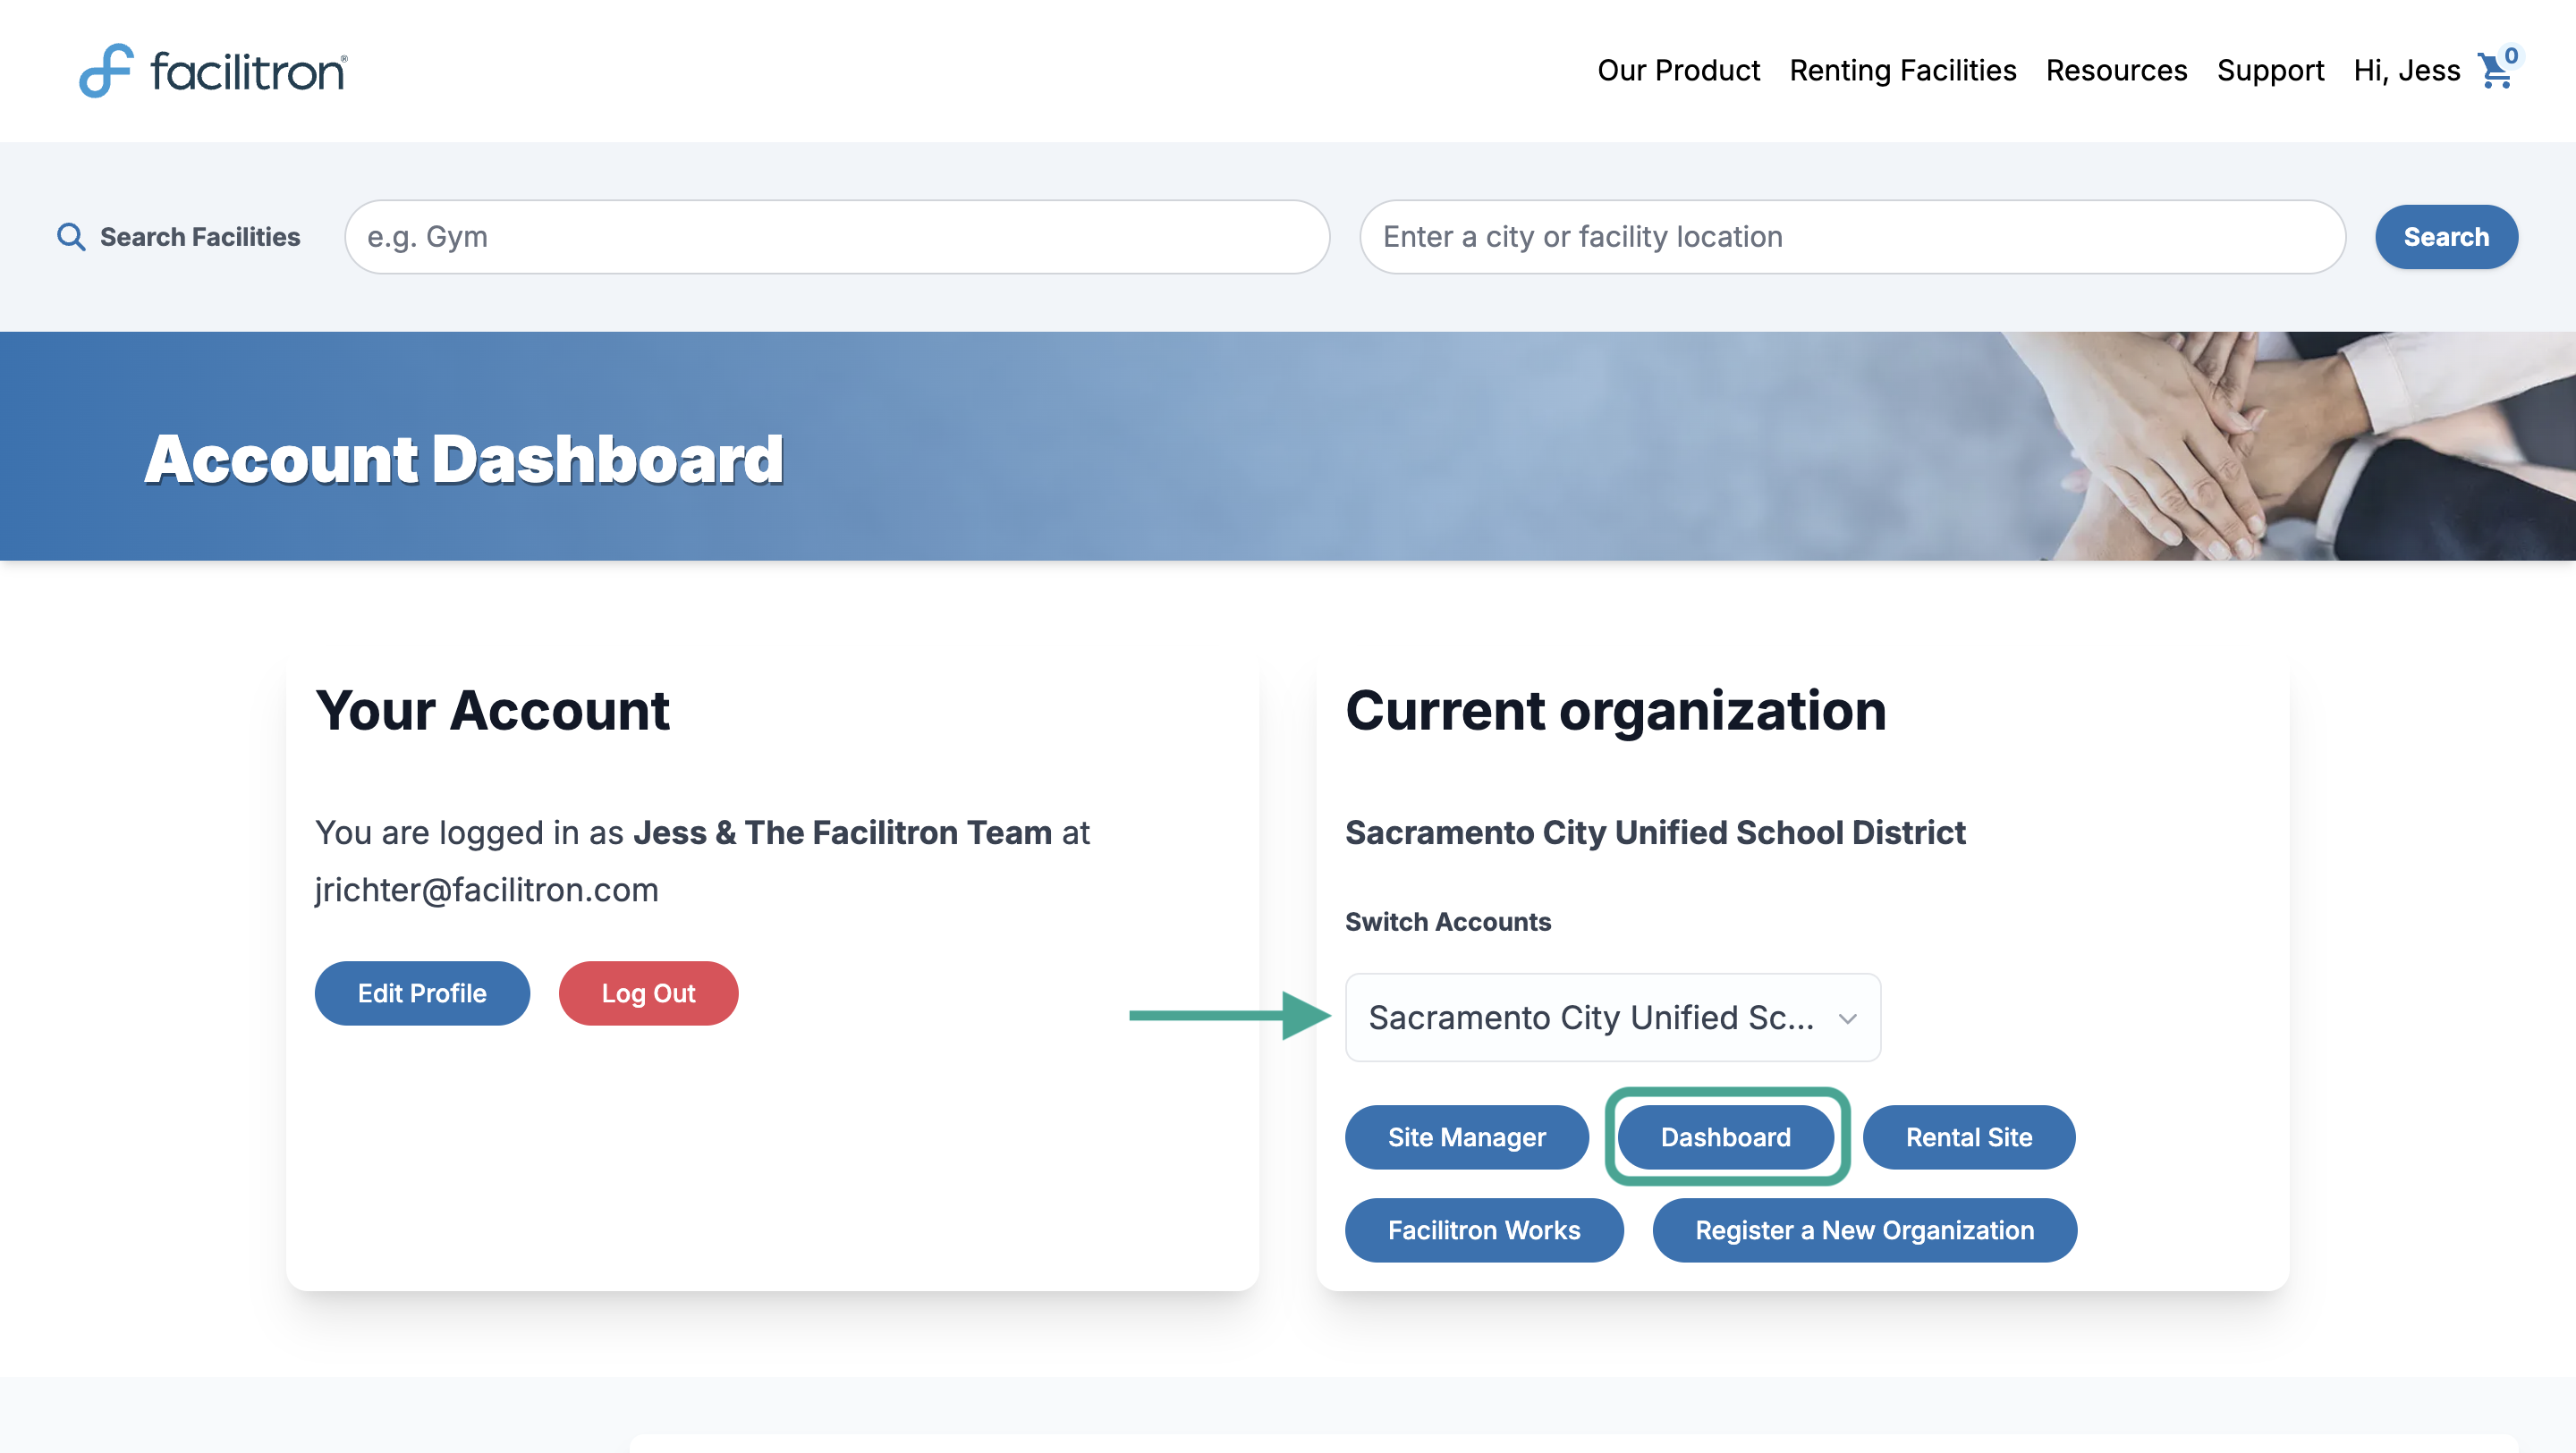
Task: Open the "Renting Facilities" menu
Action: point(1902,70)
